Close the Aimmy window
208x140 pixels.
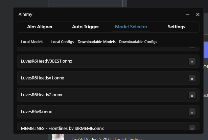198,14
